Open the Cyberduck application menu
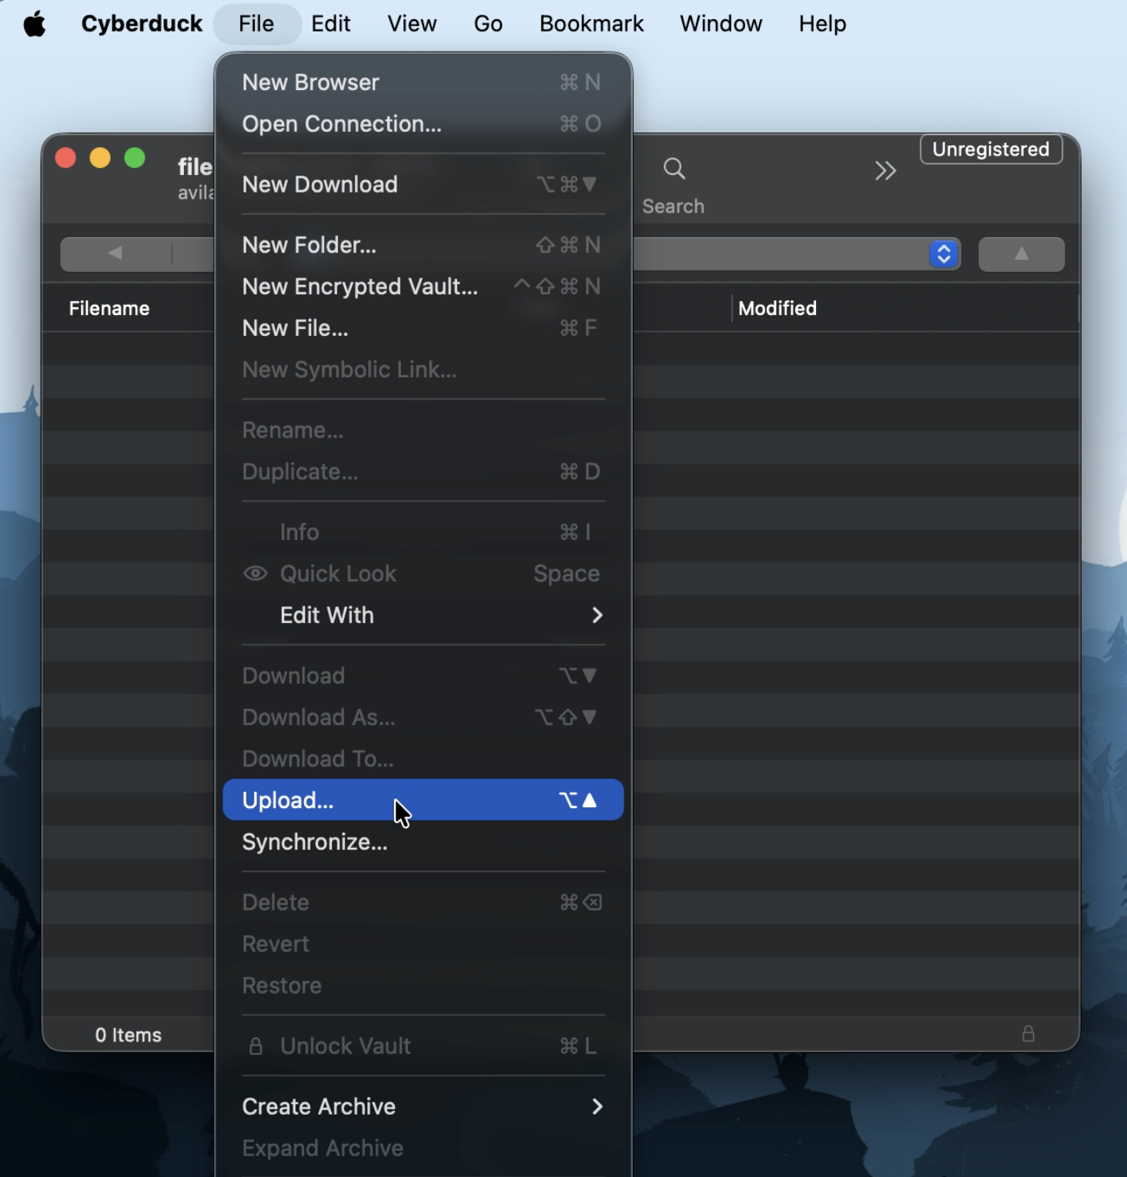Screen dimensions: 1127x1177 pos(142,24)
